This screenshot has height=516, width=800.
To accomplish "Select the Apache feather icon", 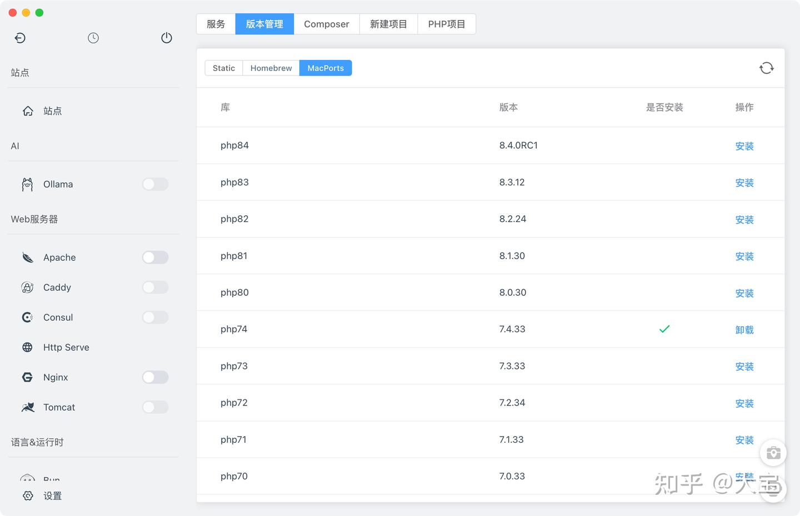I will pyautogui.click(x=27, y=257).
